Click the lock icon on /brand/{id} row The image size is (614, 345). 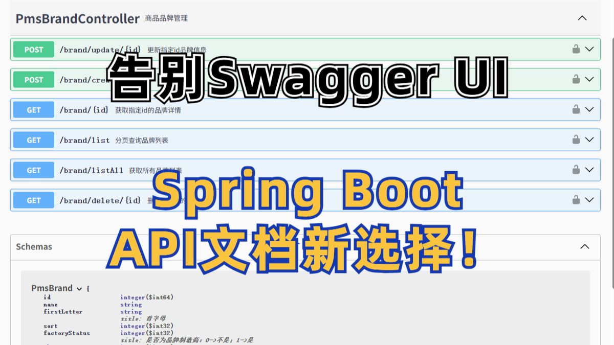point(576,109)
